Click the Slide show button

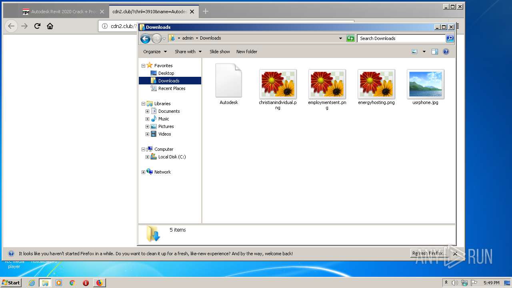pyautogui.click(x=220, y=52)
